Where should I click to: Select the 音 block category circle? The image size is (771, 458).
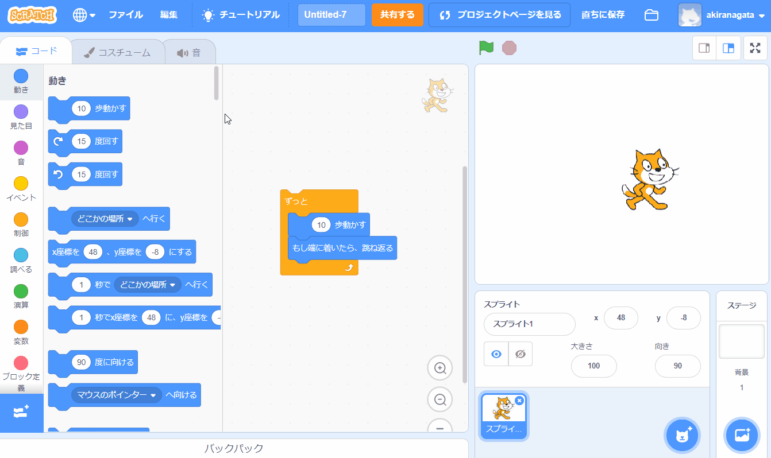click(21, 148)
